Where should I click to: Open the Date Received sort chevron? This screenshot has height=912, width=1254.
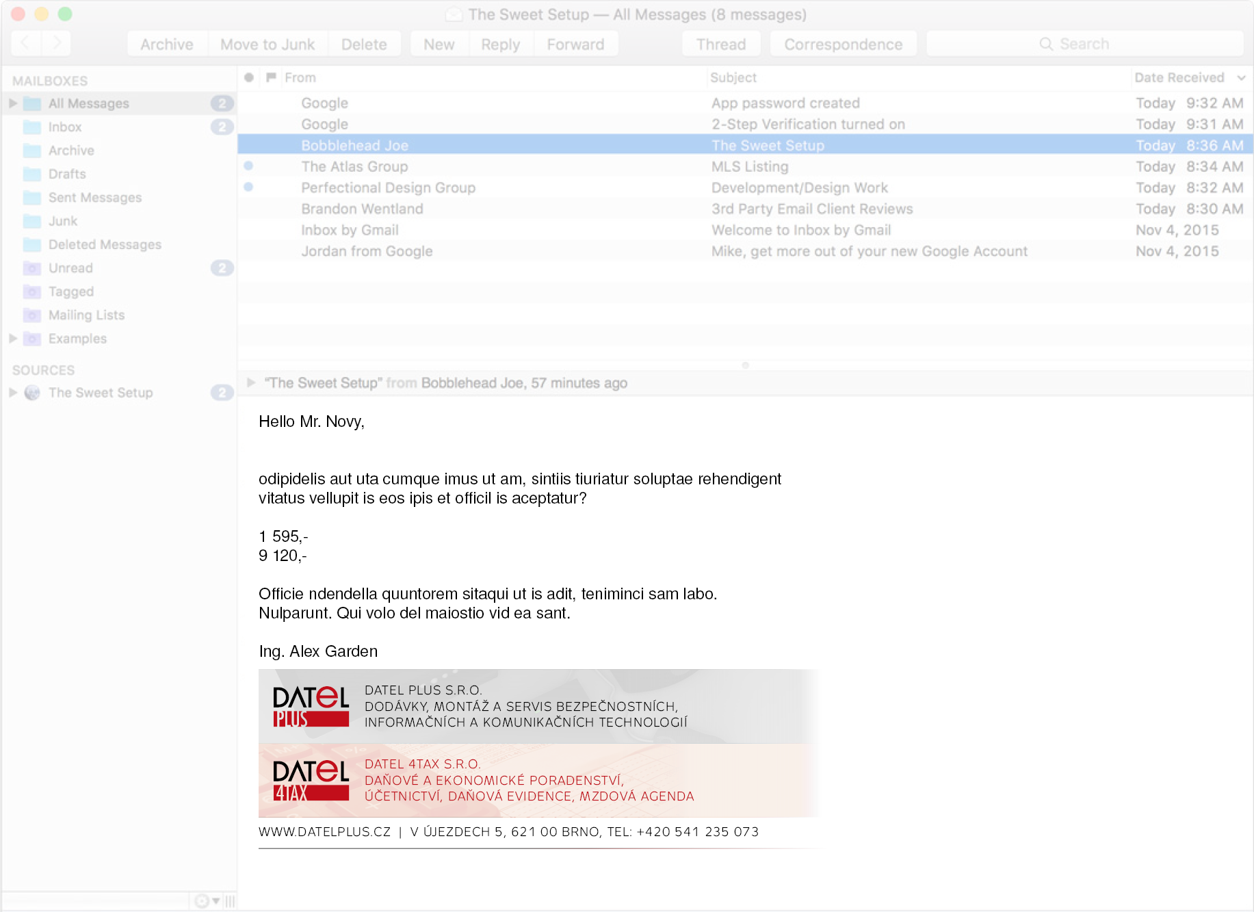[1241, 77]
